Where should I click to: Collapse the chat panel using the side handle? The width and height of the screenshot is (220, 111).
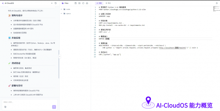click(60, 56)
